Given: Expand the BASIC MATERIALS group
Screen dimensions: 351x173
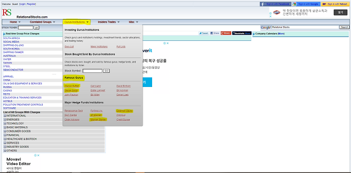Looking at the screenshot, I should point(5,127).
